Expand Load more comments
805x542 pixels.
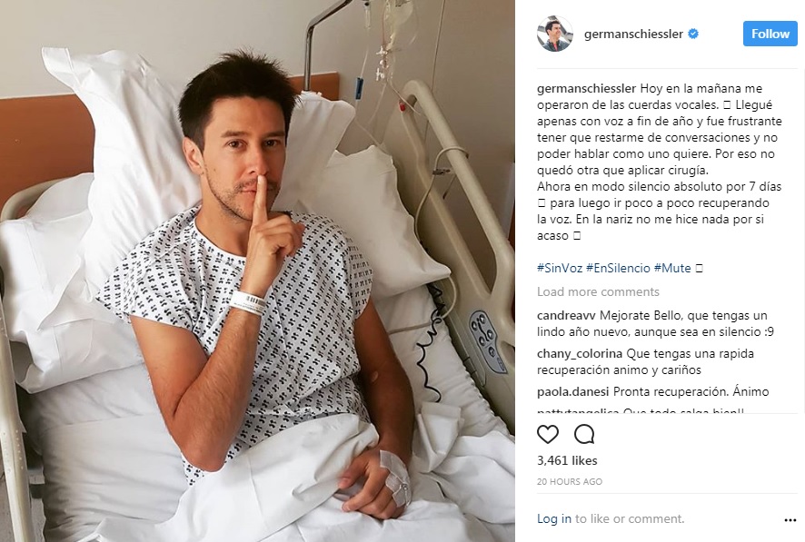pyautogui.click(x=598, y=291)
